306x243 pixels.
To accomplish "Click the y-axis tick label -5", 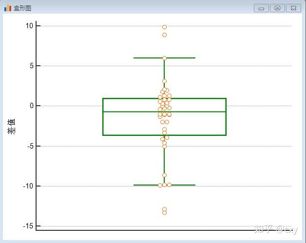I will point(30,146).
